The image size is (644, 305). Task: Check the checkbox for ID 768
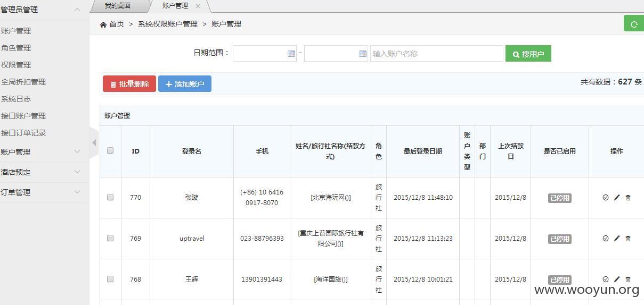click(x=110, y=279)
